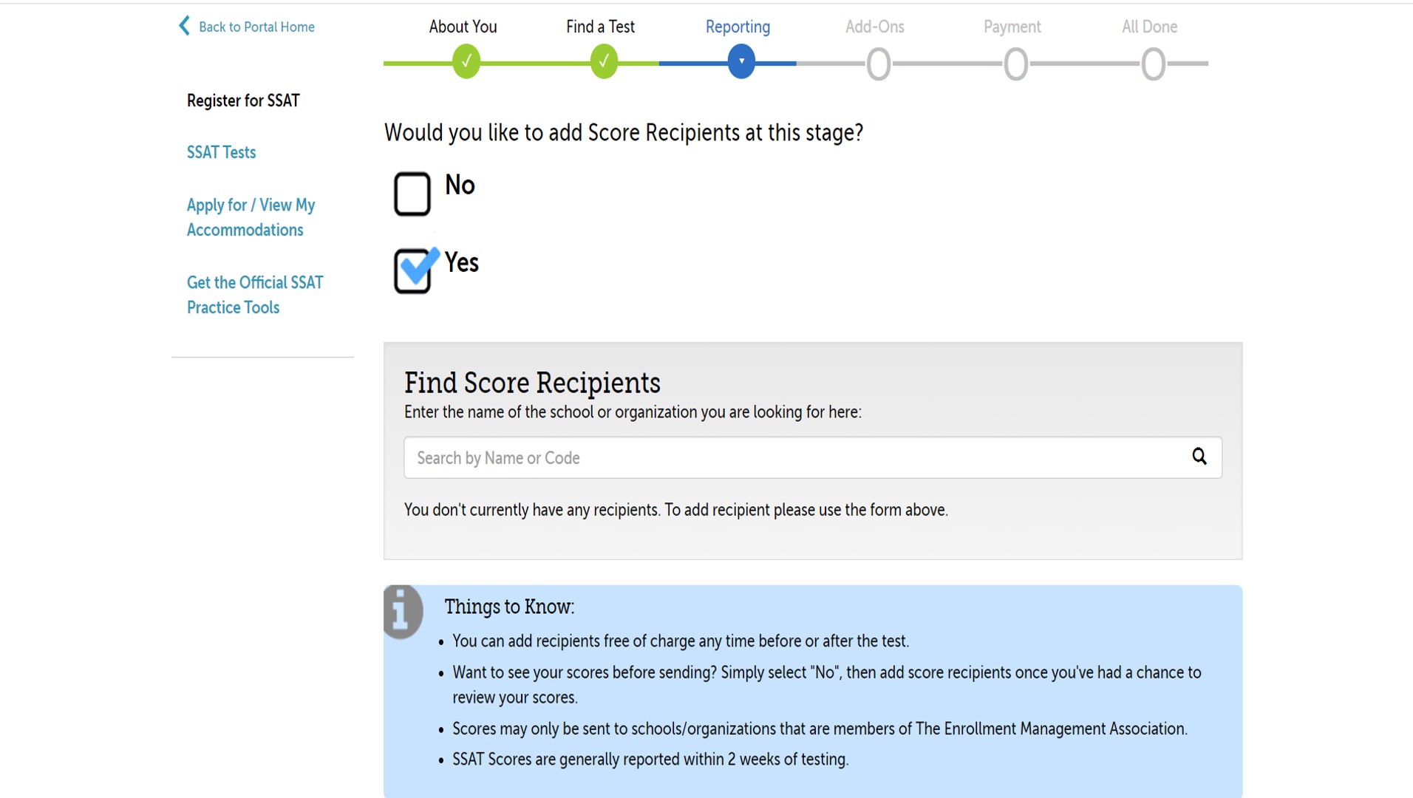Image resolution: width=1413 pixels, height=798 pixels.
Task: Open the SSAT Tests link
Action: point(221,152)
